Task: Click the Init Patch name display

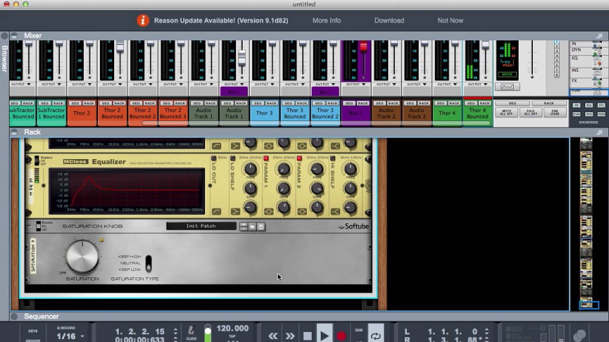Action: 201,226
